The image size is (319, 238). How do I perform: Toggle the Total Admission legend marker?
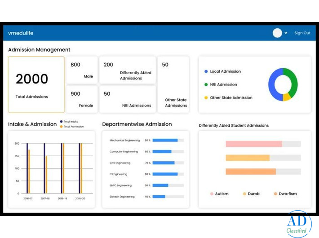[61, 127]
